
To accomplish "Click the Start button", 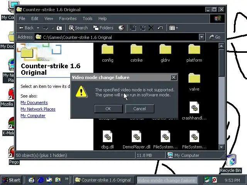I will pyautogui.click(x=11, y=180).
